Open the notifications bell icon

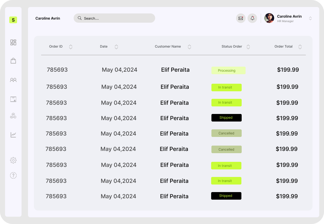(x=252, y=18)
